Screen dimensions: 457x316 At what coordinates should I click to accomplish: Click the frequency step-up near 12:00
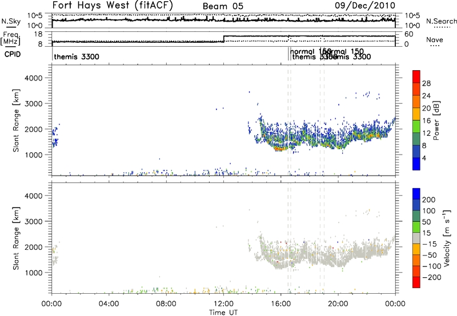[223, 39]
